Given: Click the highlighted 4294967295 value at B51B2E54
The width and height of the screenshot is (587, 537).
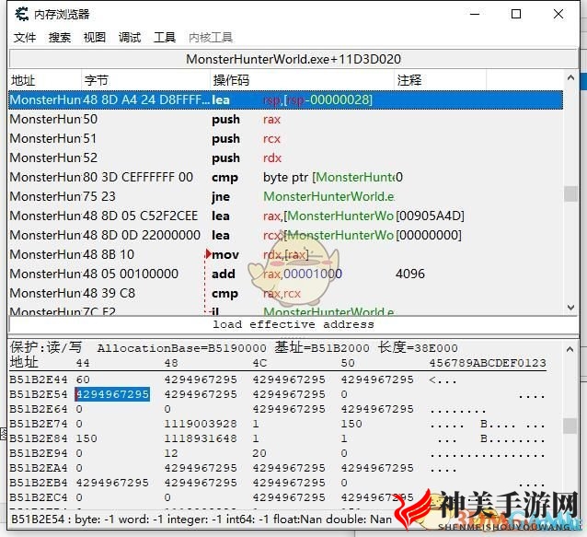Looking at the screenshot, I should pos(112,394).
